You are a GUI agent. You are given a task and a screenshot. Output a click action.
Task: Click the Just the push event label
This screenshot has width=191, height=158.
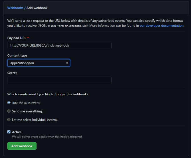(x=26, y=103)
